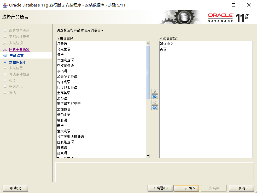Select 乌克兰语 in available languages
The image size is (257, 193).
[x=101, y=49]
